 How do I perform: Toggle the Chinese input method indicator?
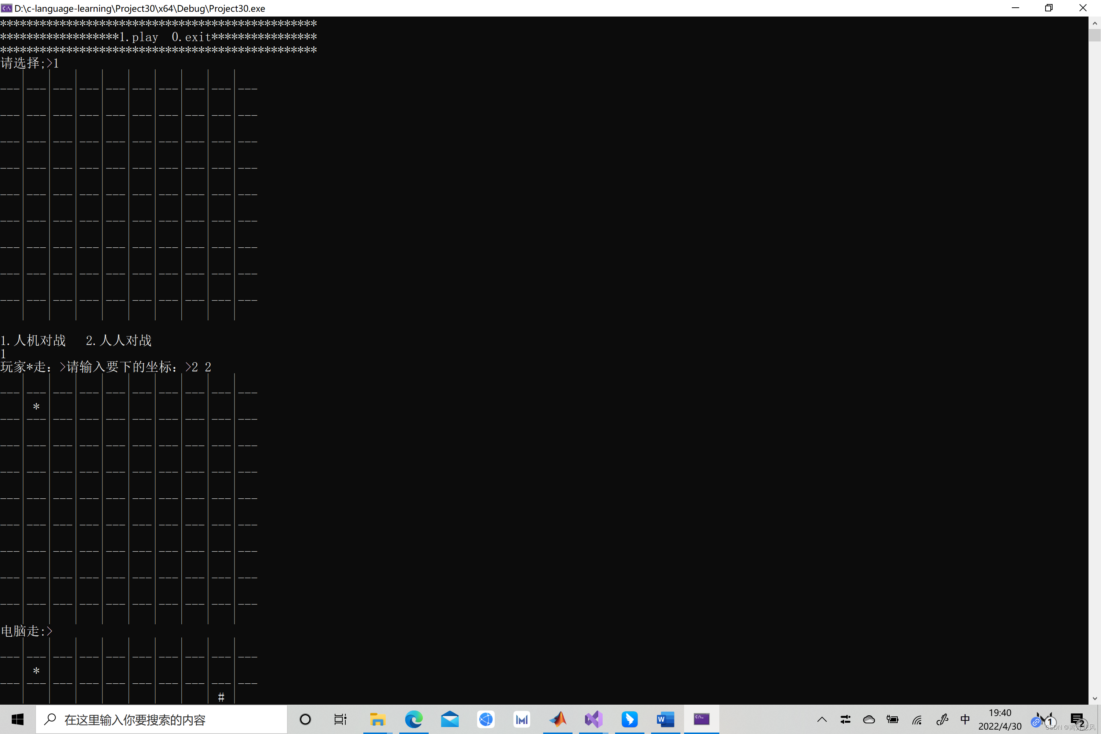coord(965,719)
